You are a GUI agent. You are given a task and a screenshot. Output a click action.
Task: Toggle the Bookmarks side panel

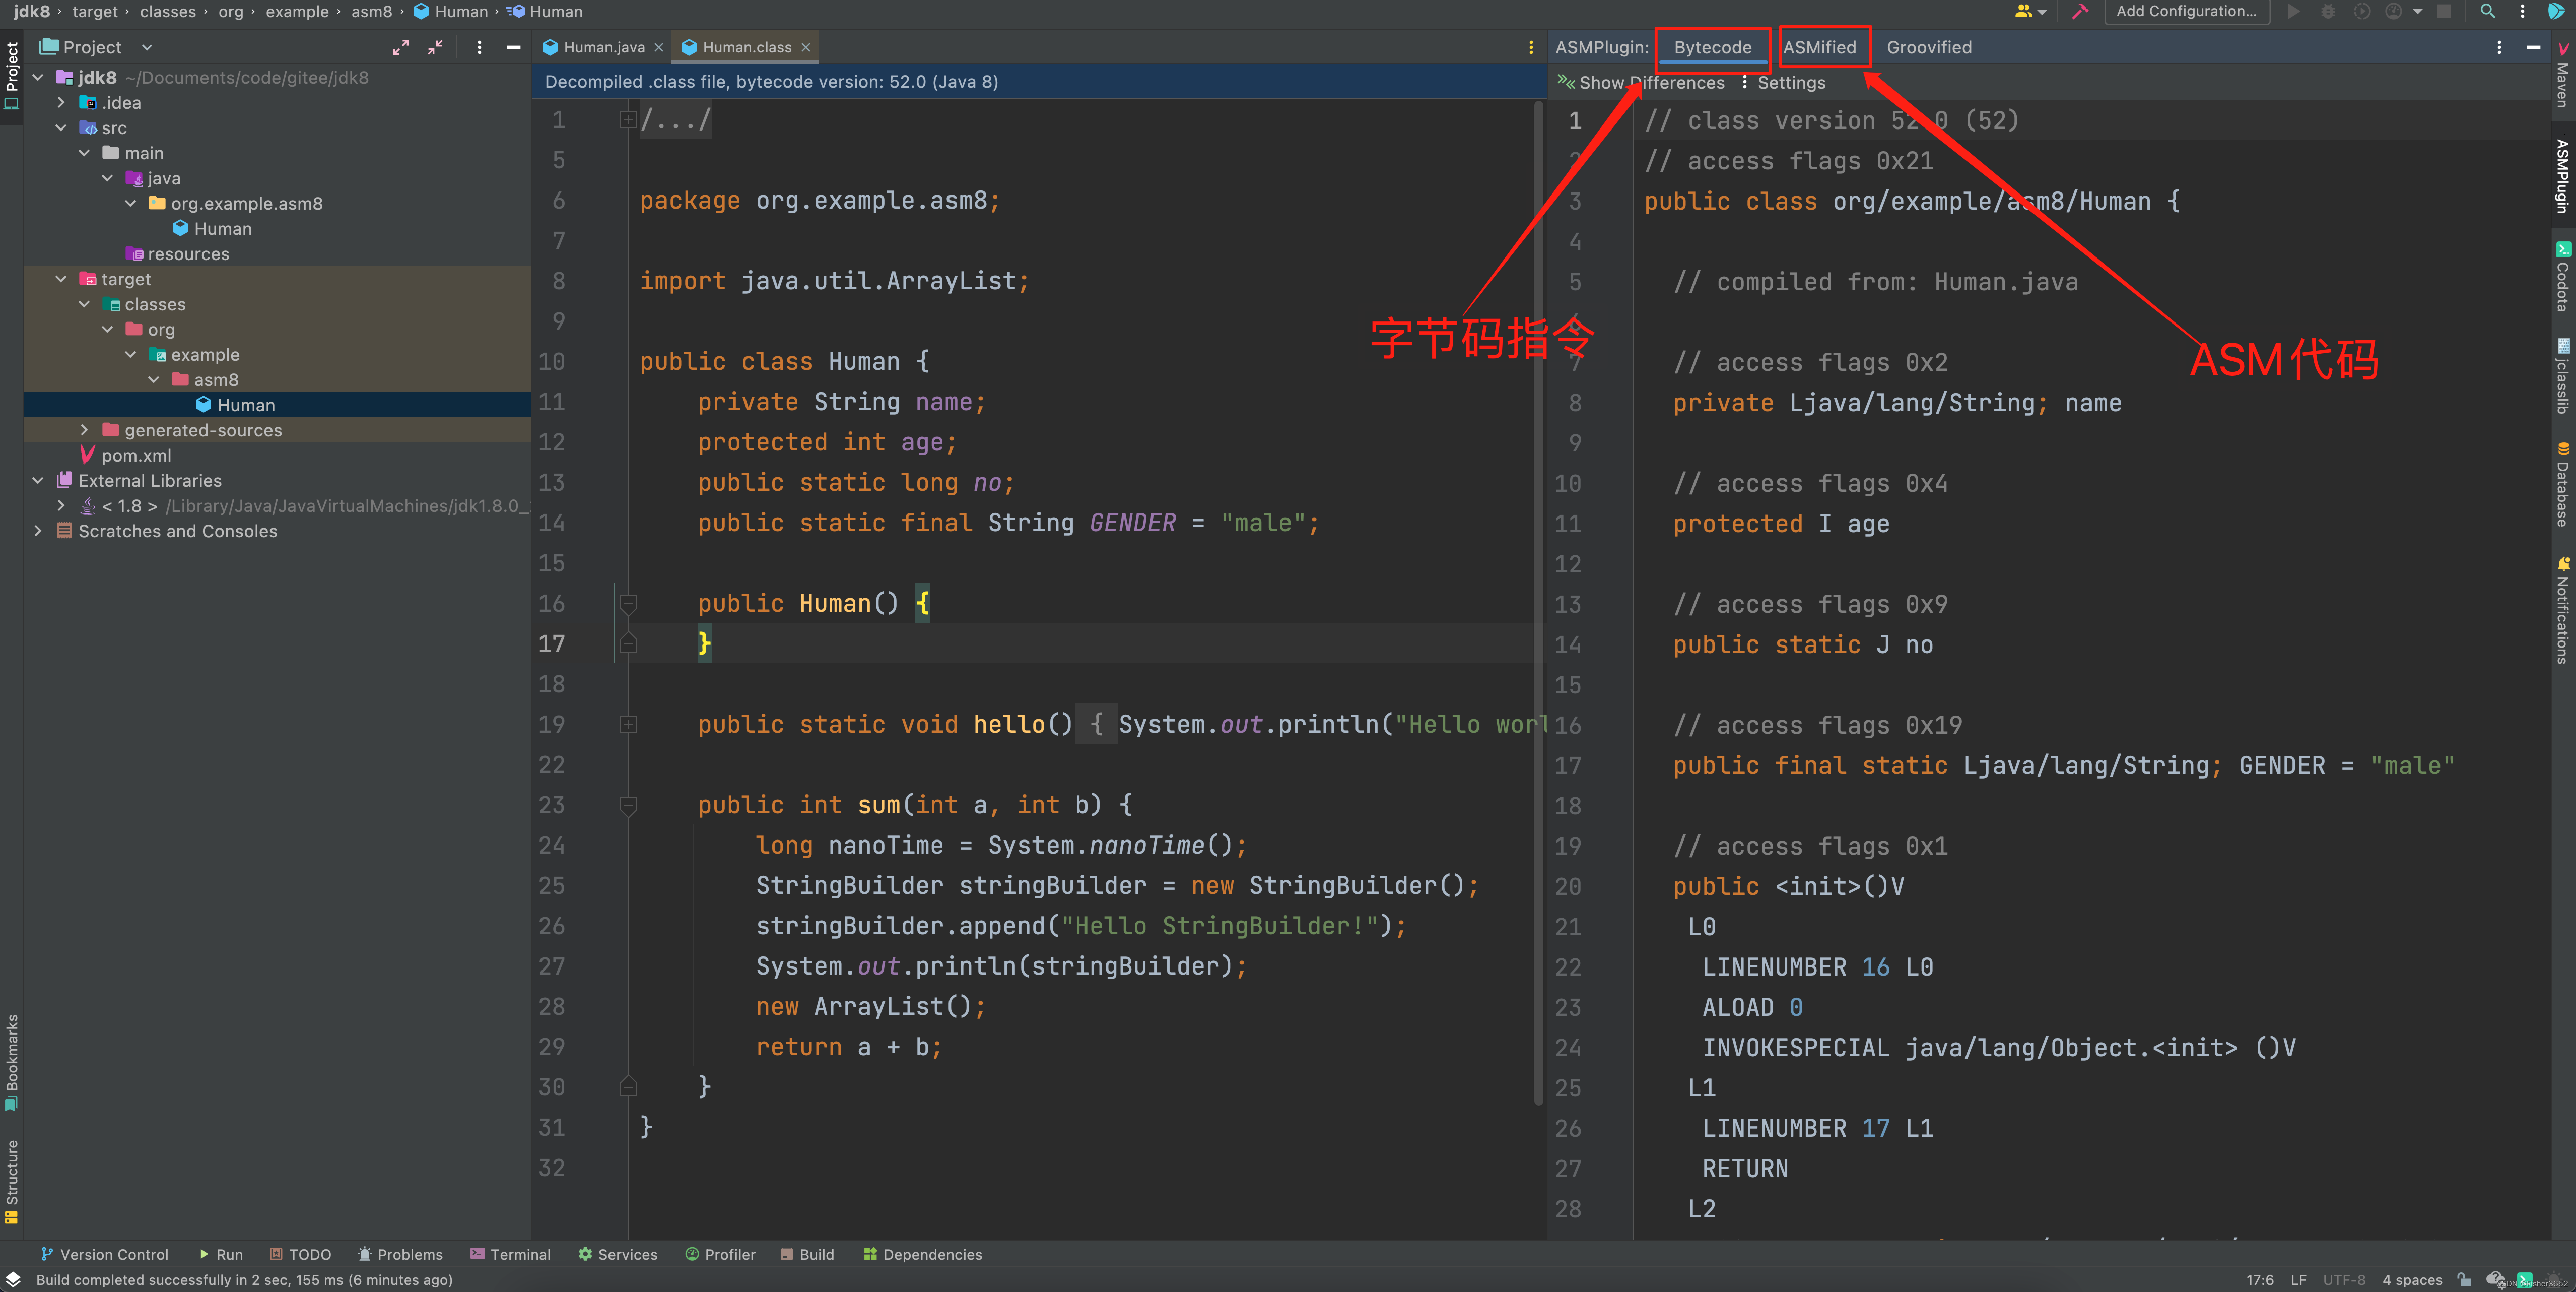click(12, 1060)
